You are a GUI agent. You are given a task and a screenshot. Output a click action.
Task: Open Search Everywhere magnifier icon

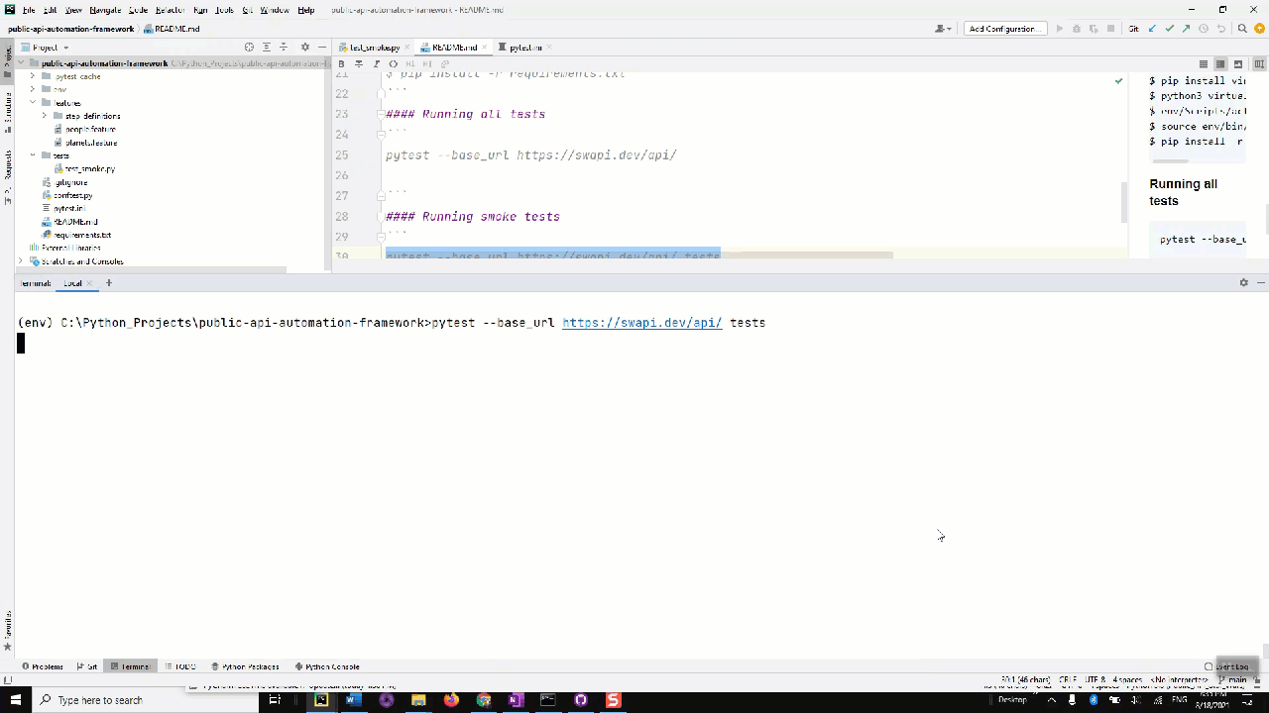click(1242, 29)
